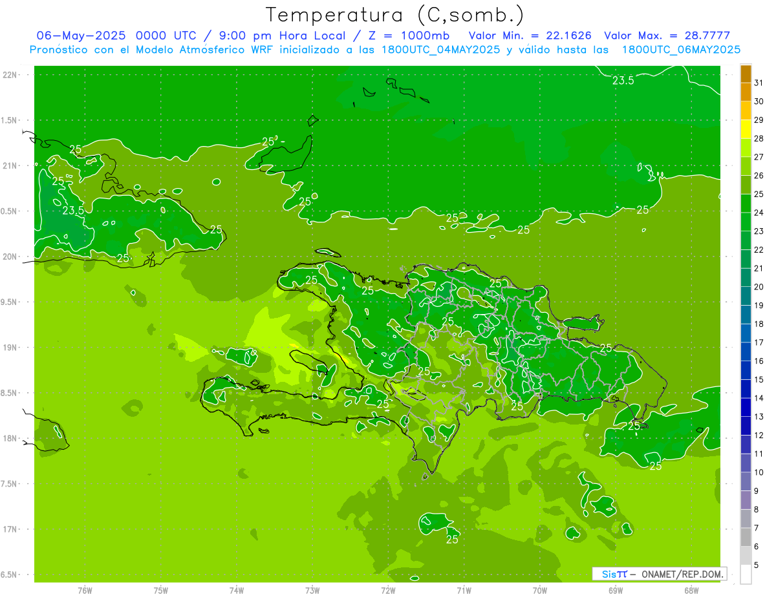Click the "Temperatura (C,somb.)" title
776x599 pixels.
click(395, 15)
